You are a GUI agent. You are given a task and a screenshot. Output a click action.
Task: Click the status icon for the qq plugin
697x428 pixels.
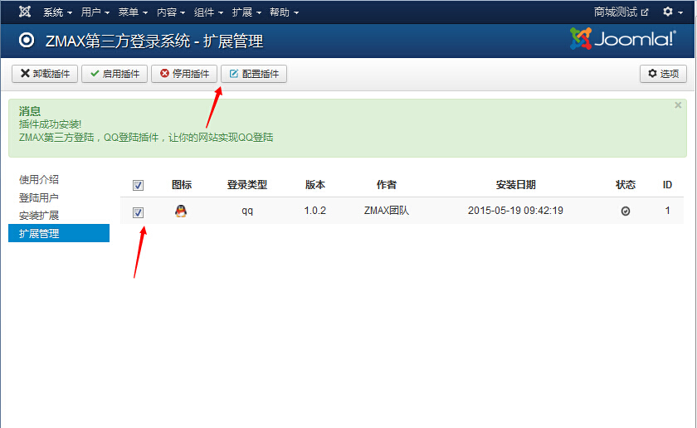coord(626,212)
